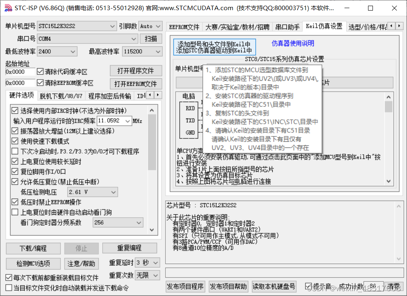Switch to 程序加密后传输 tab
This screenshot has width=407, height=296.
coord(110,96)
